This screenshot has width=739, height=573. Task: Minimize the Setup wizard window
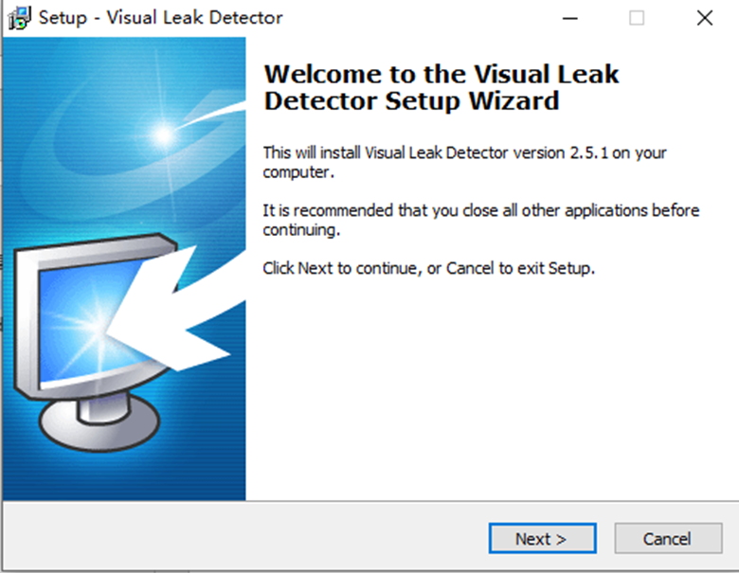(x=569, y=17)
